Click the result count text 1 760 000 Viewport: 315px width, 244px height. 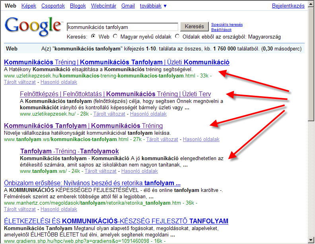pos(224,49)
